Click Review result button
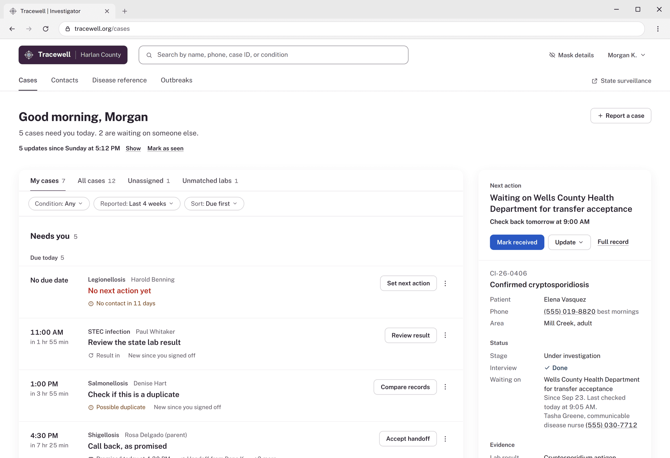This screenshot has width=670, height=458. coord(411,335)
